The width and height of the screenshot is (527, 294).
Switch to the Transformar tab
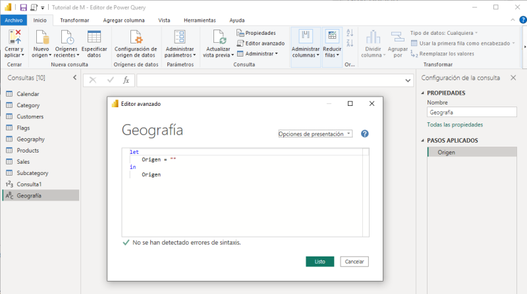coord(74,20)
